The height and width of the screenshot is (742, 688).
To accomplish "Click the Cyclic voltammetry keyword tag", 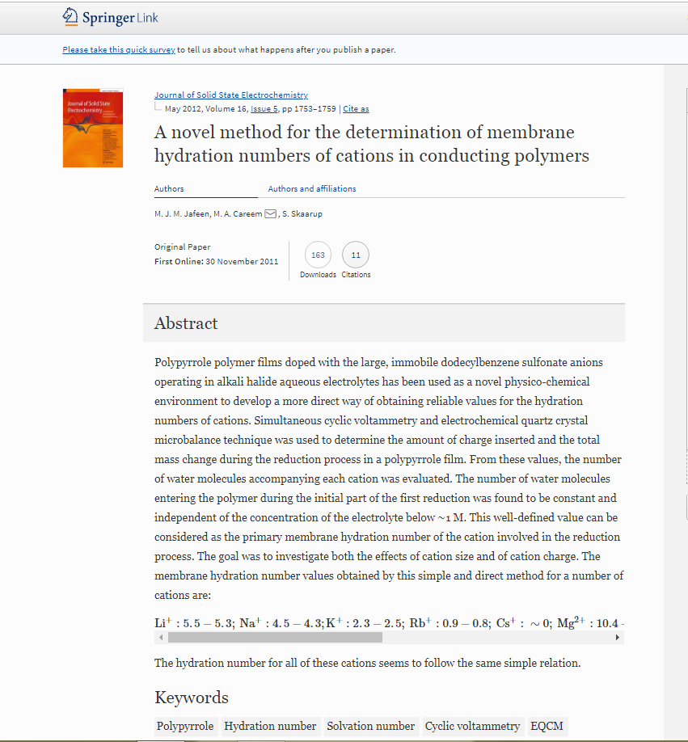I will point(472,726).
